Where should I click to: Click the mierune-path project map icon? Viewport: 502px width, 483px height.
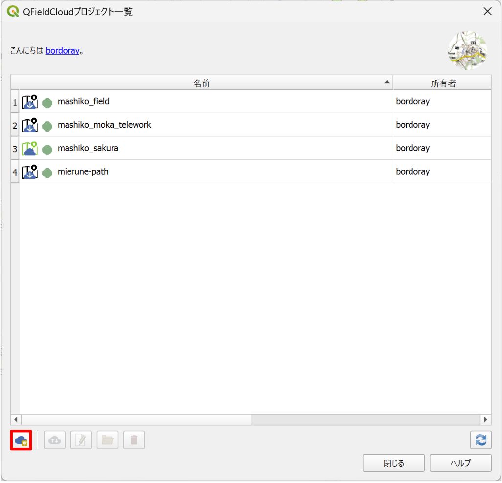coord(30,172)
